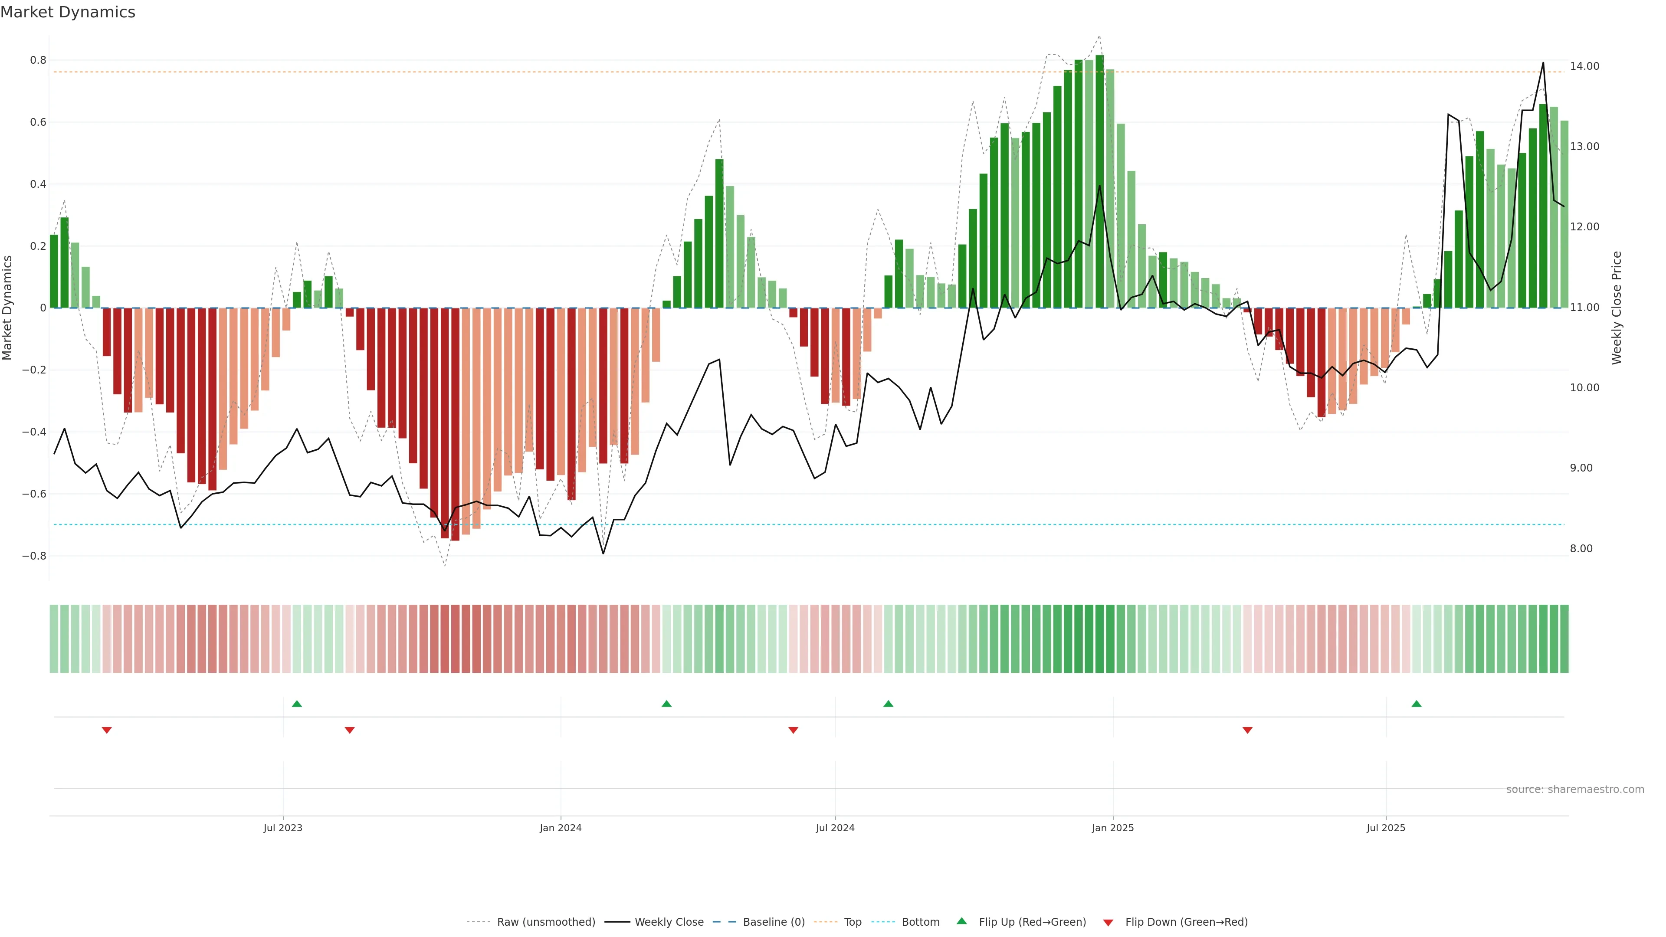The height and width of the screenshot is (937, 1666).
Task: Click the red flip-down triangle just before Jul 2024
Action: (x=793, y=730)
